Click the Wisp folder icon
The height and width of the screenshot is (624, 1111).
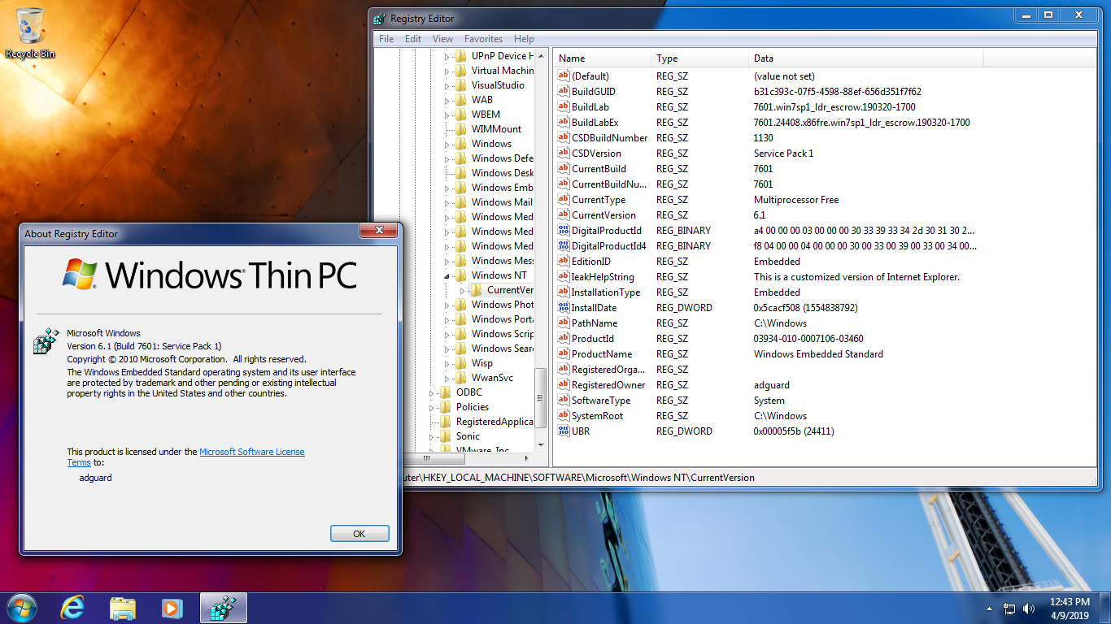[x=461, y=362]
